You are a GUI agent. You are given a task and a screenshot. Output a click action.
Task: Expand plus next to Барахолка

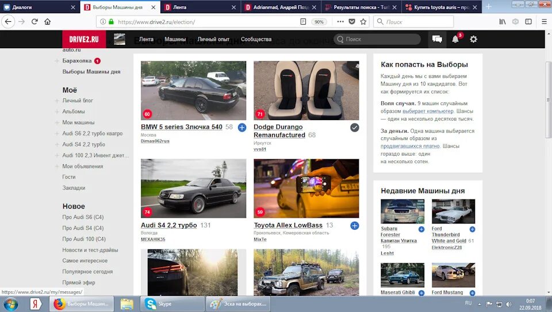pos(57,61)
